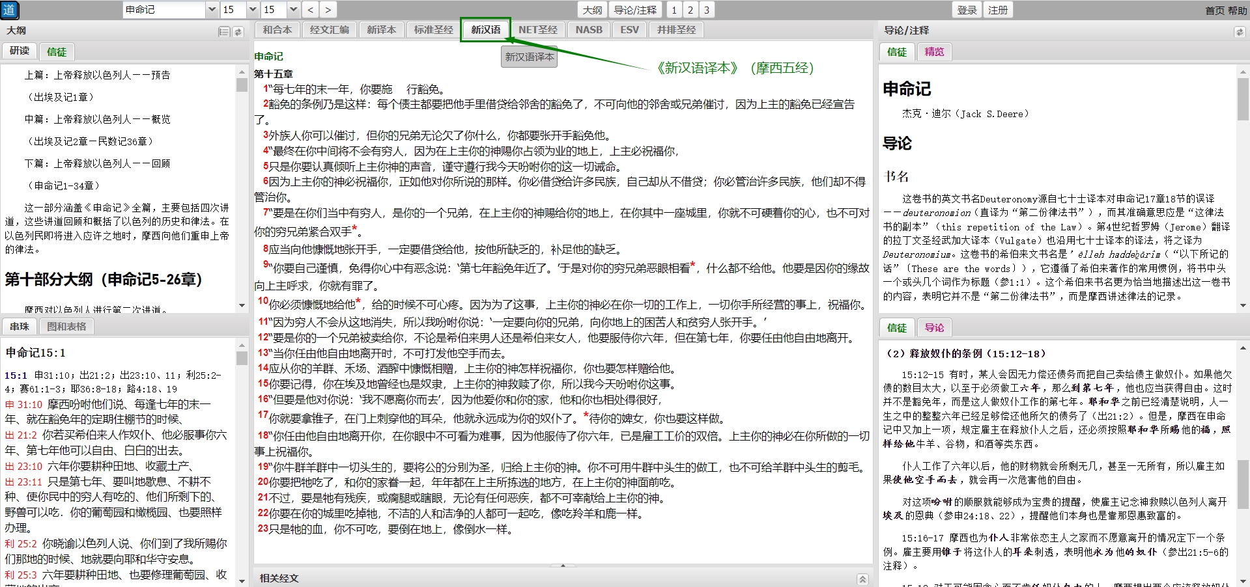The height and width of the screenshot is (587, 1250).
Task: Expand the 相关经文 panel with double-chevron icon
Action: (862, 579)
